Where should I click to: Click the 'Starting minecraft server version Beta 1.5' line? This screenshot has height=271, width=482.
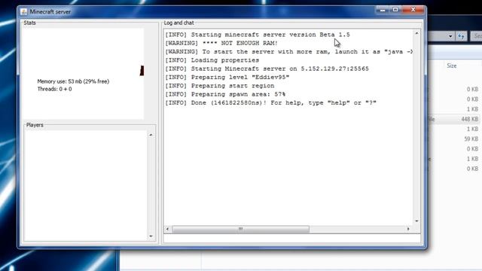258,35
